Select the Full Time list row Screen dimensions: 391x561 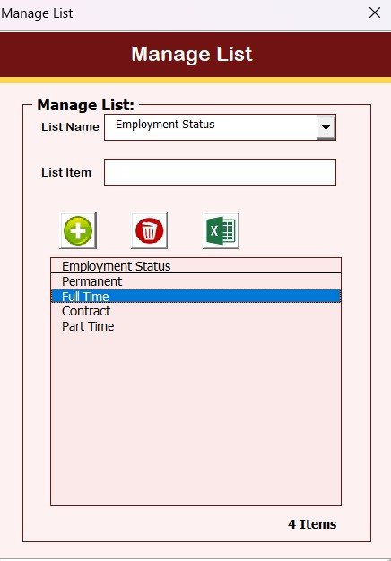coord(195,297)
